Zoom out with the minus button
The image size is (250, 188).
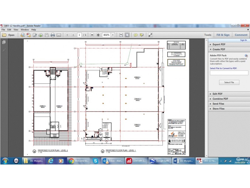pyautogui.click(x=92, y=35)
